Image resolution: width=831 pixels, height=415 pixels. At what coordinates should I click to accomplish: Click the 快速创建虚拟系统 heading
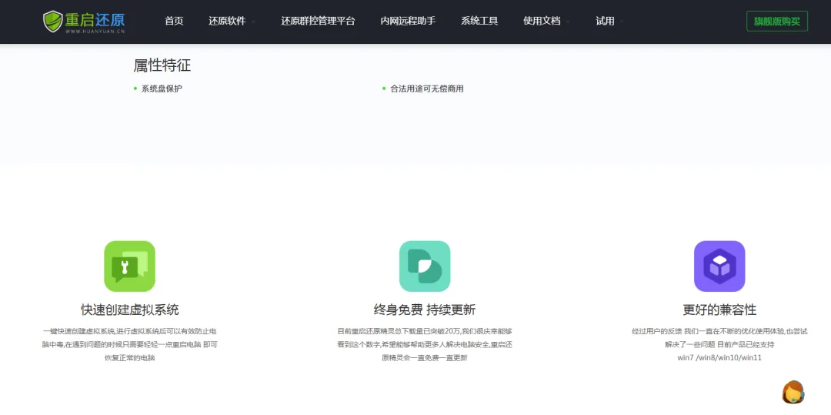tap(129, 310)
